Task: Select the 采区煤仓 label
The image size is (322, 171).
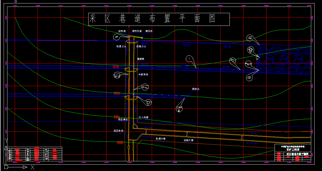Action: (x=123, y=119)
